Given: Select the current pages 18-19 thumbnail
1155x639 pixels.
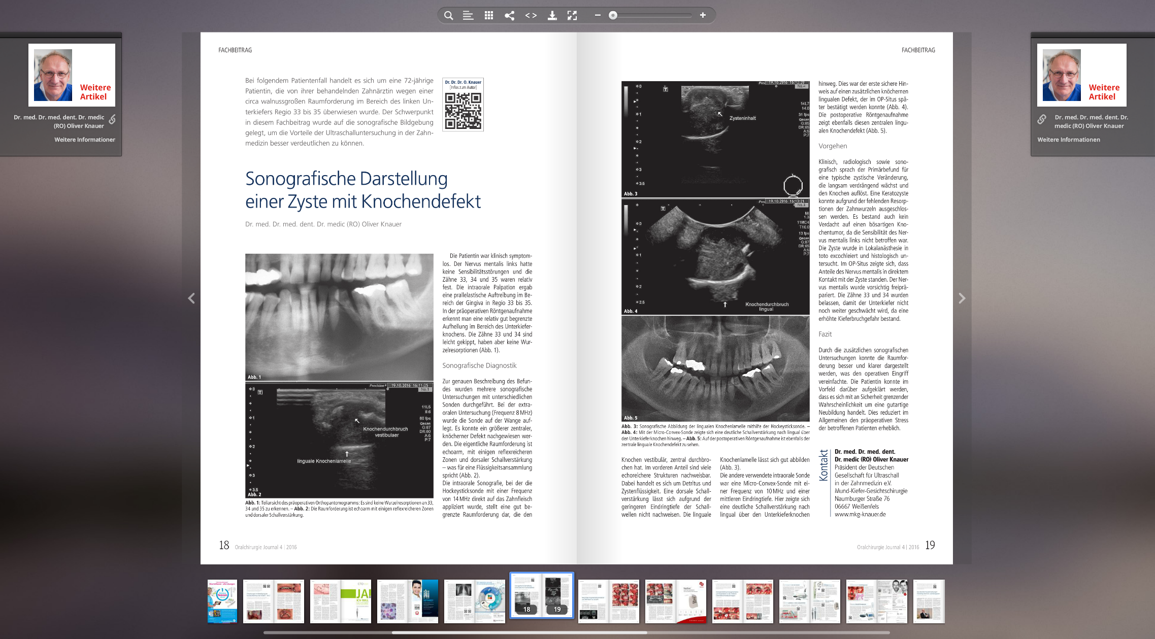Looking at the screenshot, I should 542,596.
